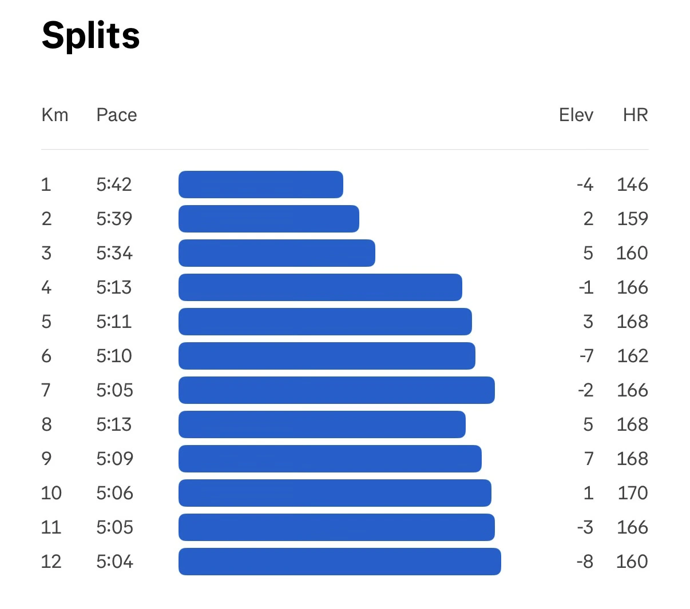Viewport: 690px width, 609px height.
Task: Click the Elev column header
Action: [x=576, y=115]
